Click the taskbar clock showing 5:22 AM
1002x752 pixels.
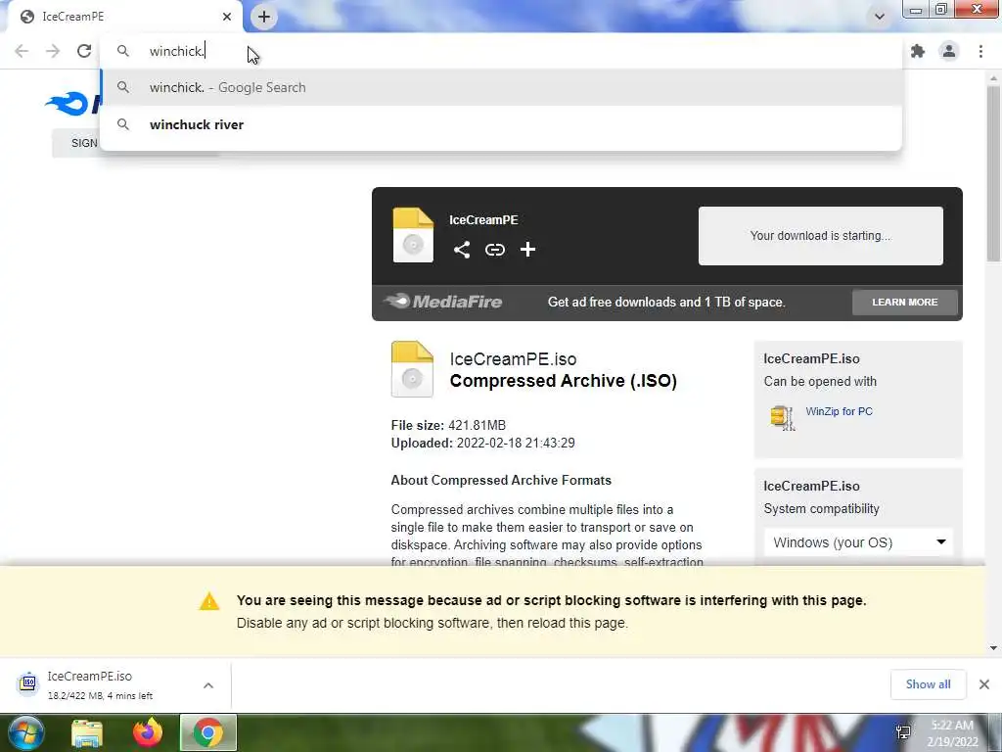952,733
